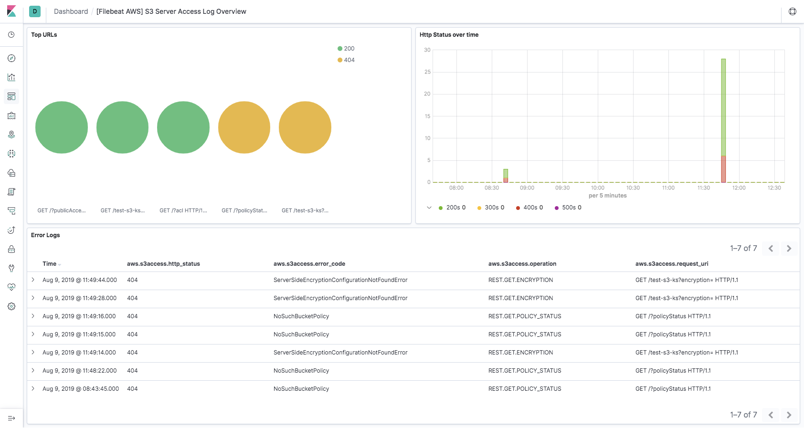This screenshot has width=804, height=428.
Task: Expand the 11:49:44.000 error log row
Action: point(33,280)
